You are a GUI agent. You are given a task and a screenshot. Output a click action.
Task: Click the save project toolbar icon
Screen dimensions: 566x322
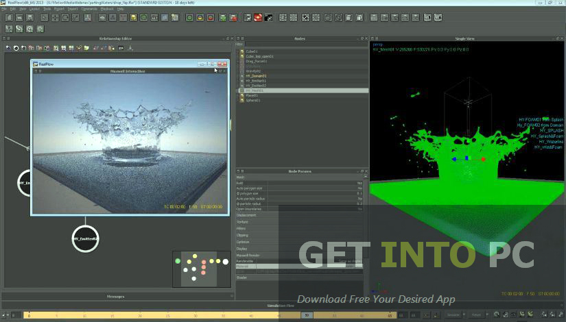tap(30, 17)
